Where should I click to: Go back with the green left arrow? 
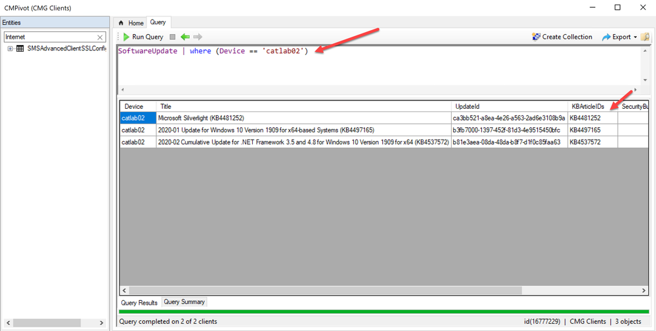185,37
